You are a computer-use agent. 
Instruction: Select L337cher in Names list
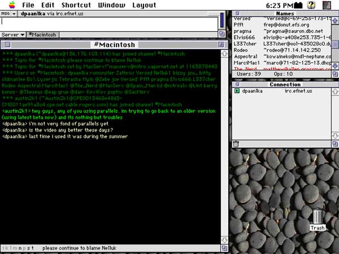click(245, 44)
